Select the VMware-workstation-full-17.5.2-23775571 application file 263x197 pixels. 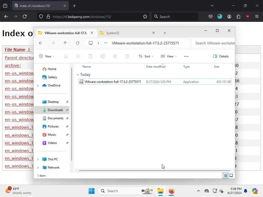[x=155, y=82]
